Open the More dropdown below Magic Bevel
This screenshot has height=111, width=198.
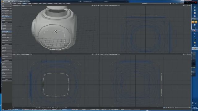point(7,42)
